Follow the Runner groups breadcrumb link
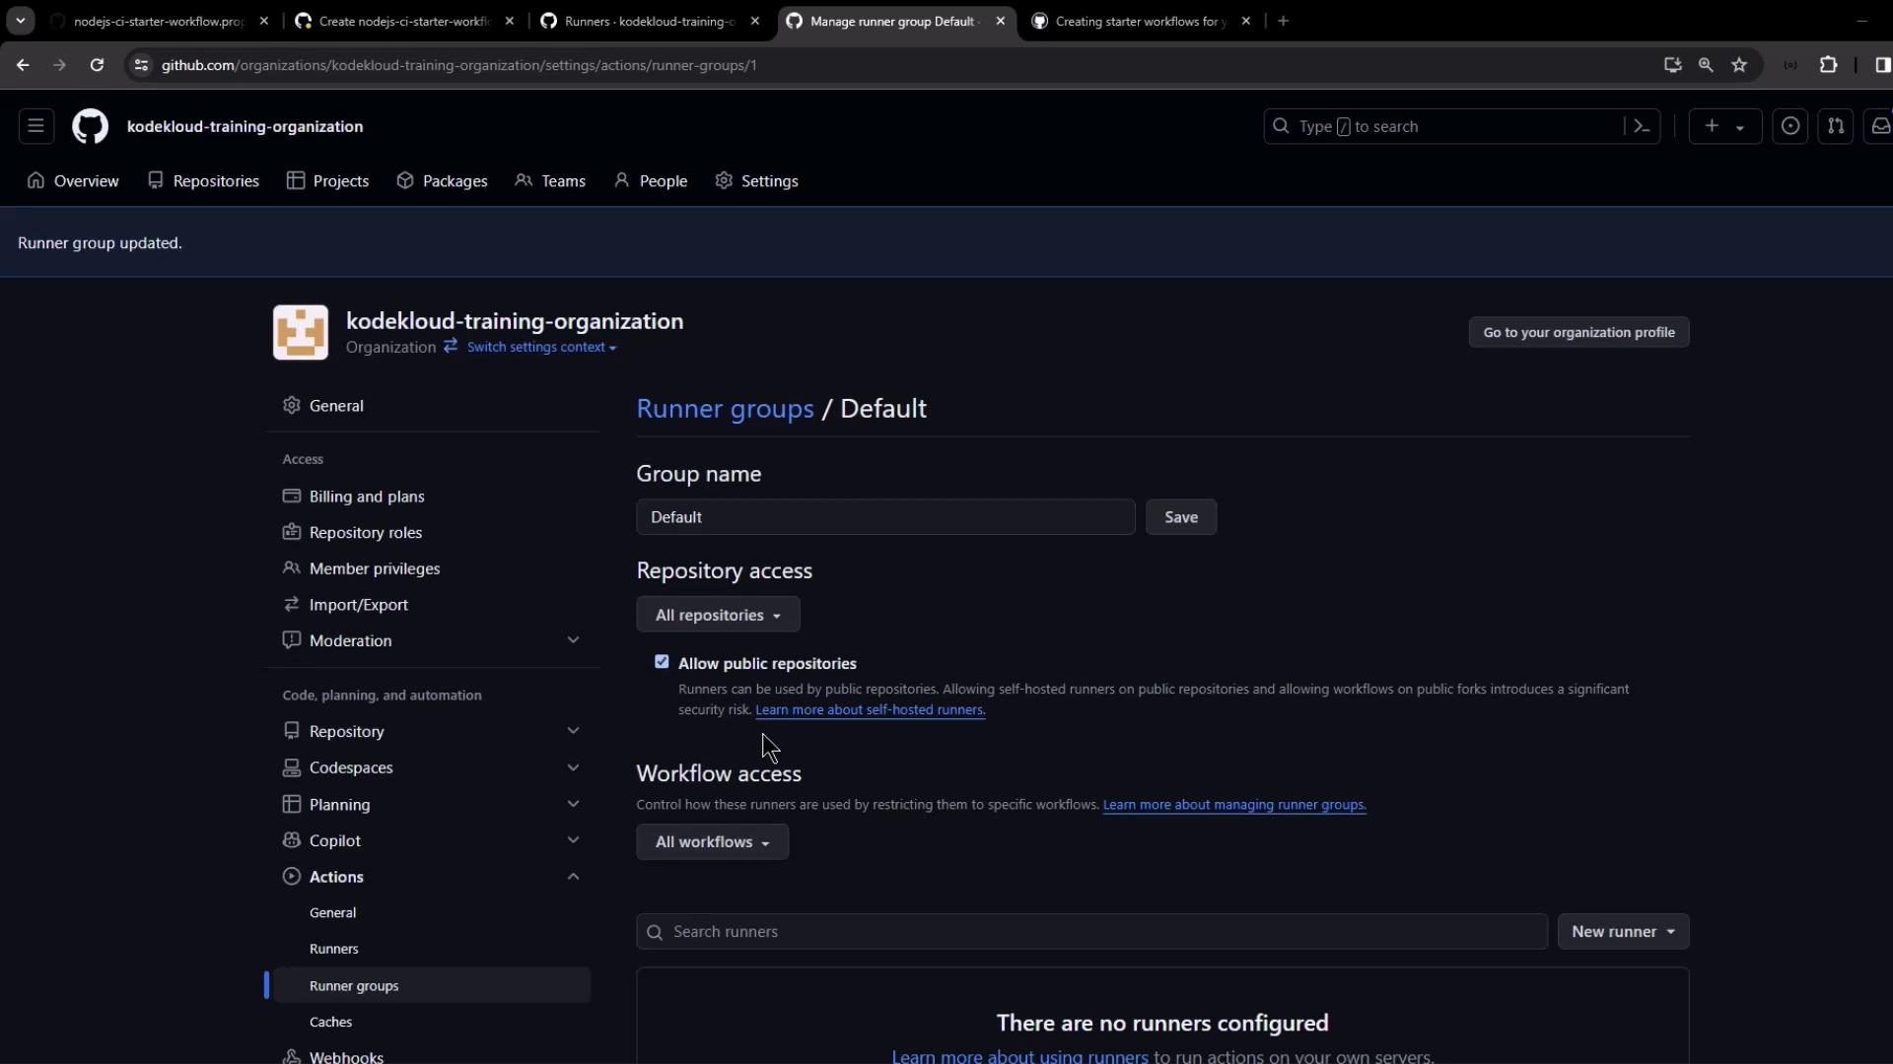This screenshot has height=1064, width=1893. coord(725,409)
